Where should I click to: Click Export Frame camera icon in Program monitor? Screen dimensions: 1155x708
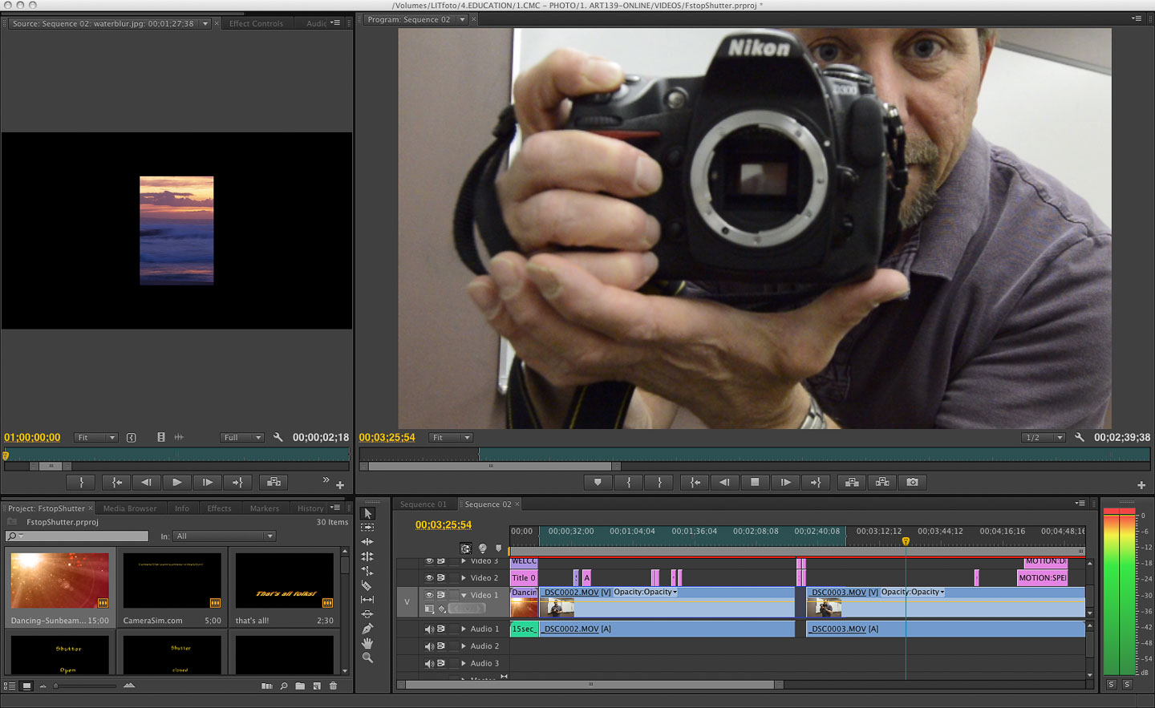click(x=913, y=482)
